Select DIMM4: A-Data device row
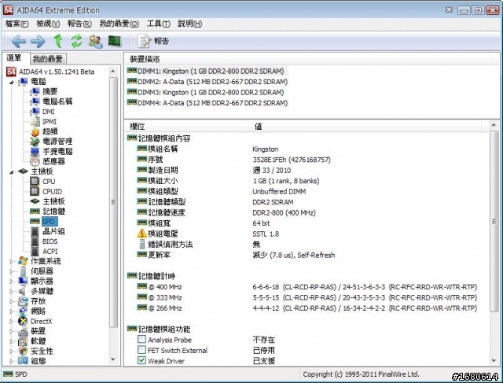Image resolution: width=503 pixels, height=383 pixels. tap(207, 103)
